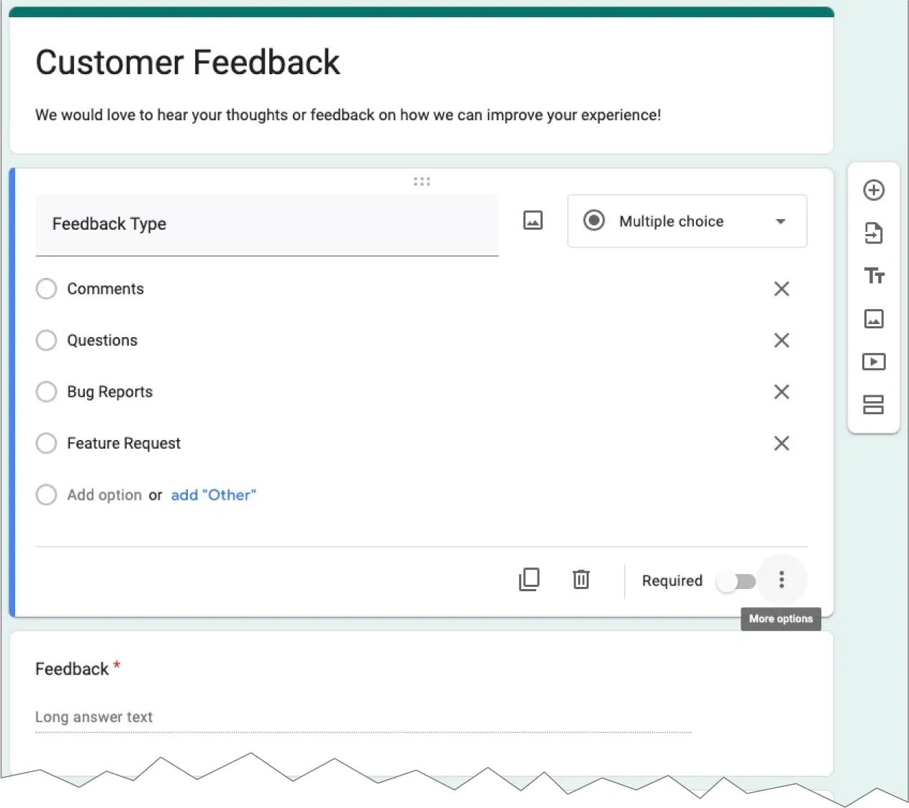Image resolution: width=909 pixels, height=808 pixels.
Task: Duplicate the Feedback Type question
Action: tap(529, 580)
